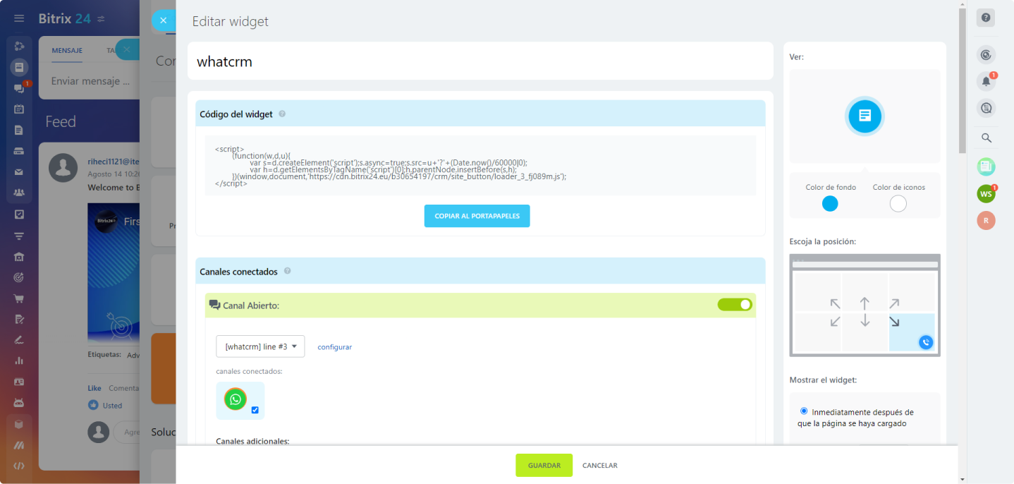The width and height of the screenshot is (1014, 484).
Task: Open the hamburger main menu
Action: [19, 18]
